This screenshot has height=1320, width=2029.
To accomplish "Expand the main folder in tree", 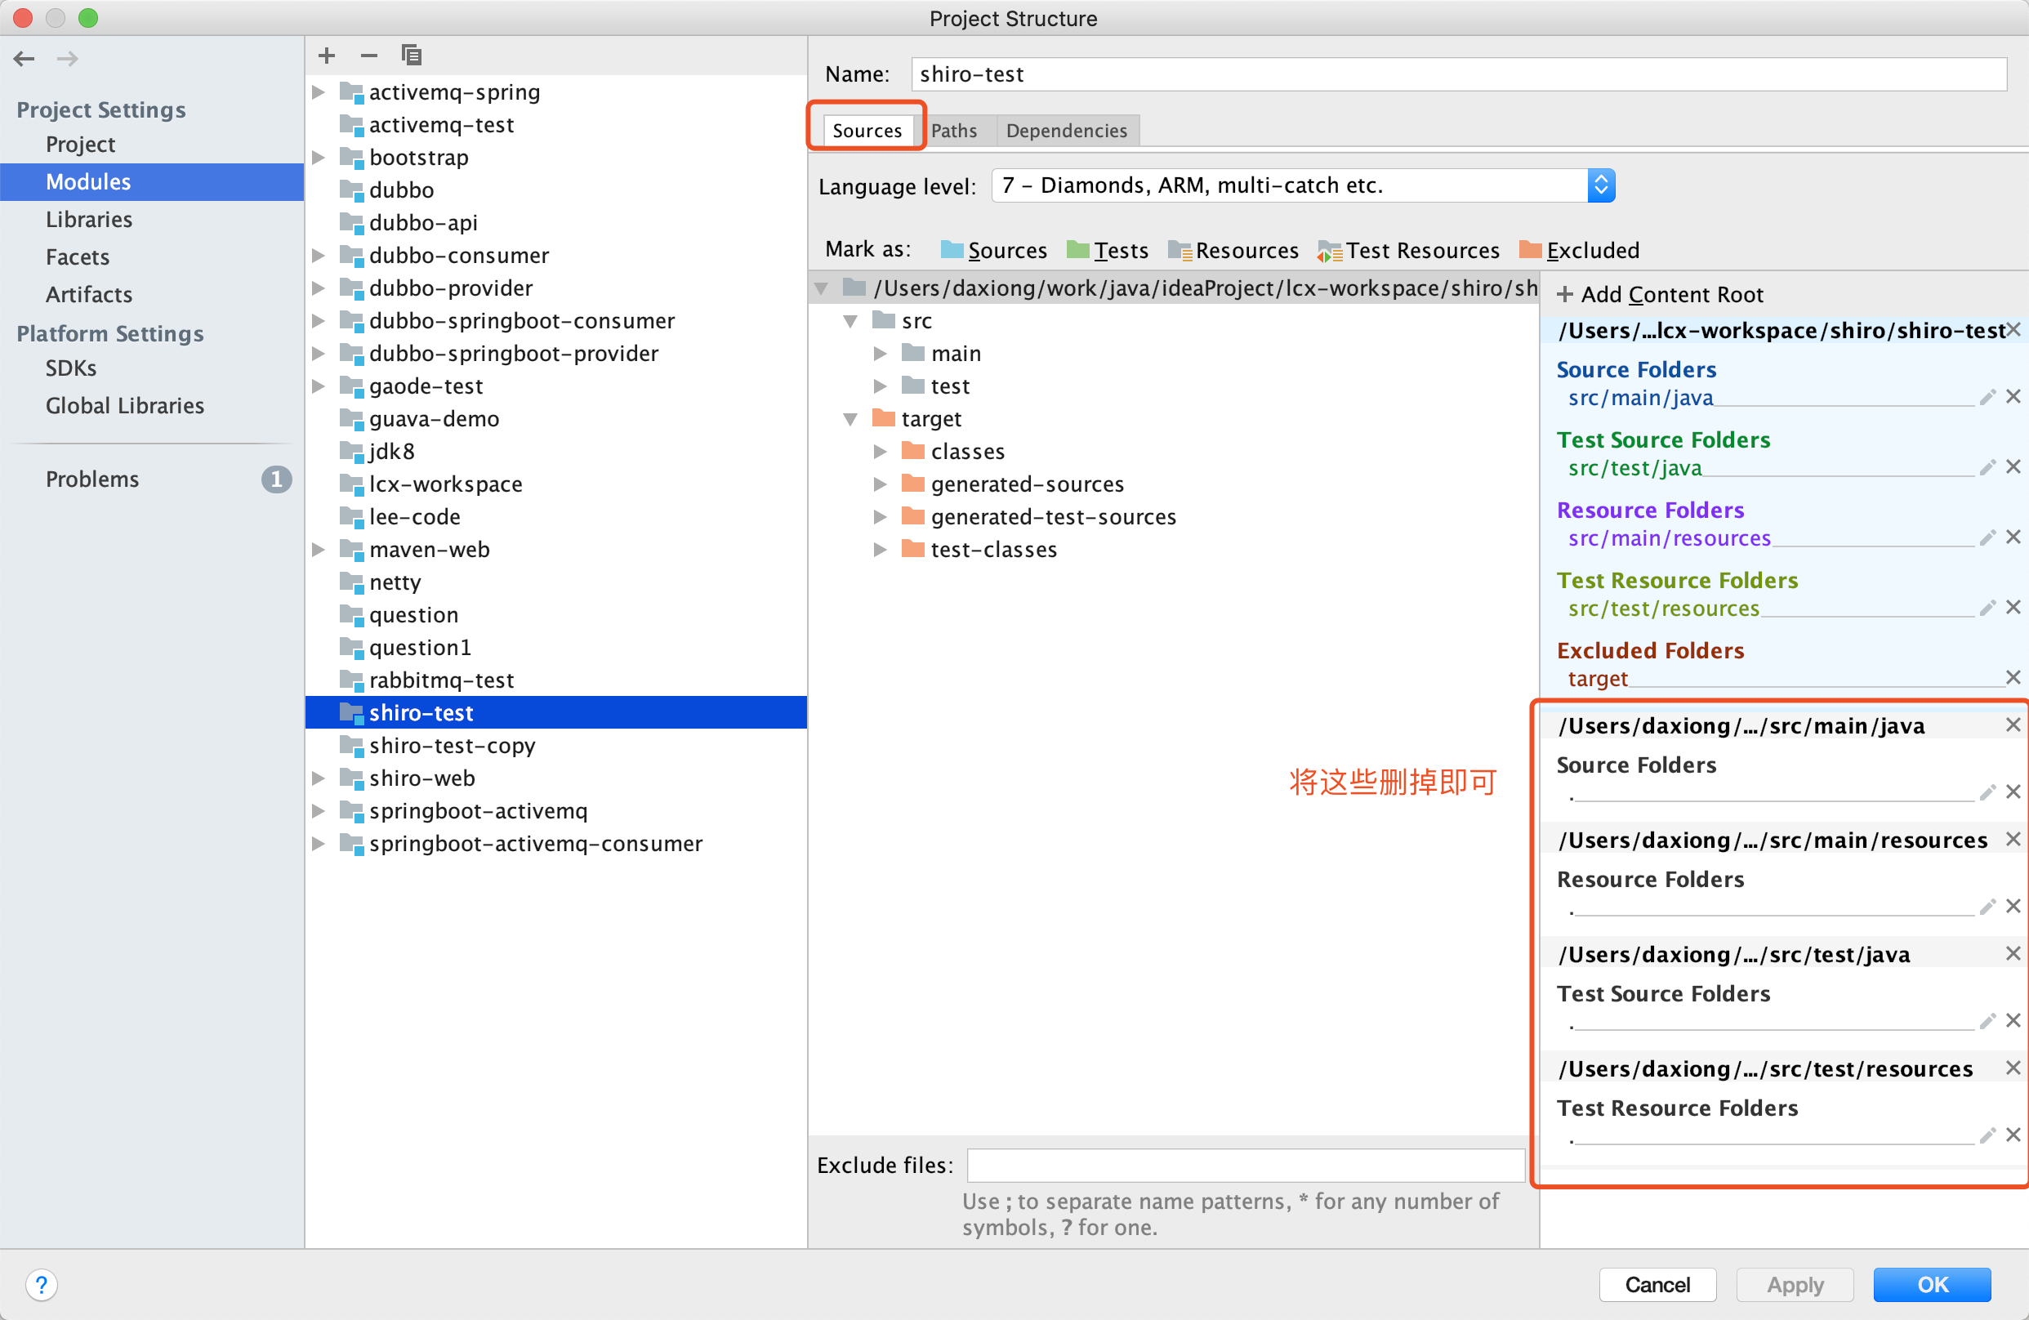I will click(880, 353).
